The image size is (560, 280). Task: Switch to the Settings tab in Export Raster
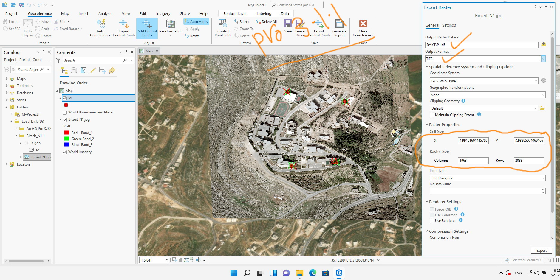click(x=449, y=25)
